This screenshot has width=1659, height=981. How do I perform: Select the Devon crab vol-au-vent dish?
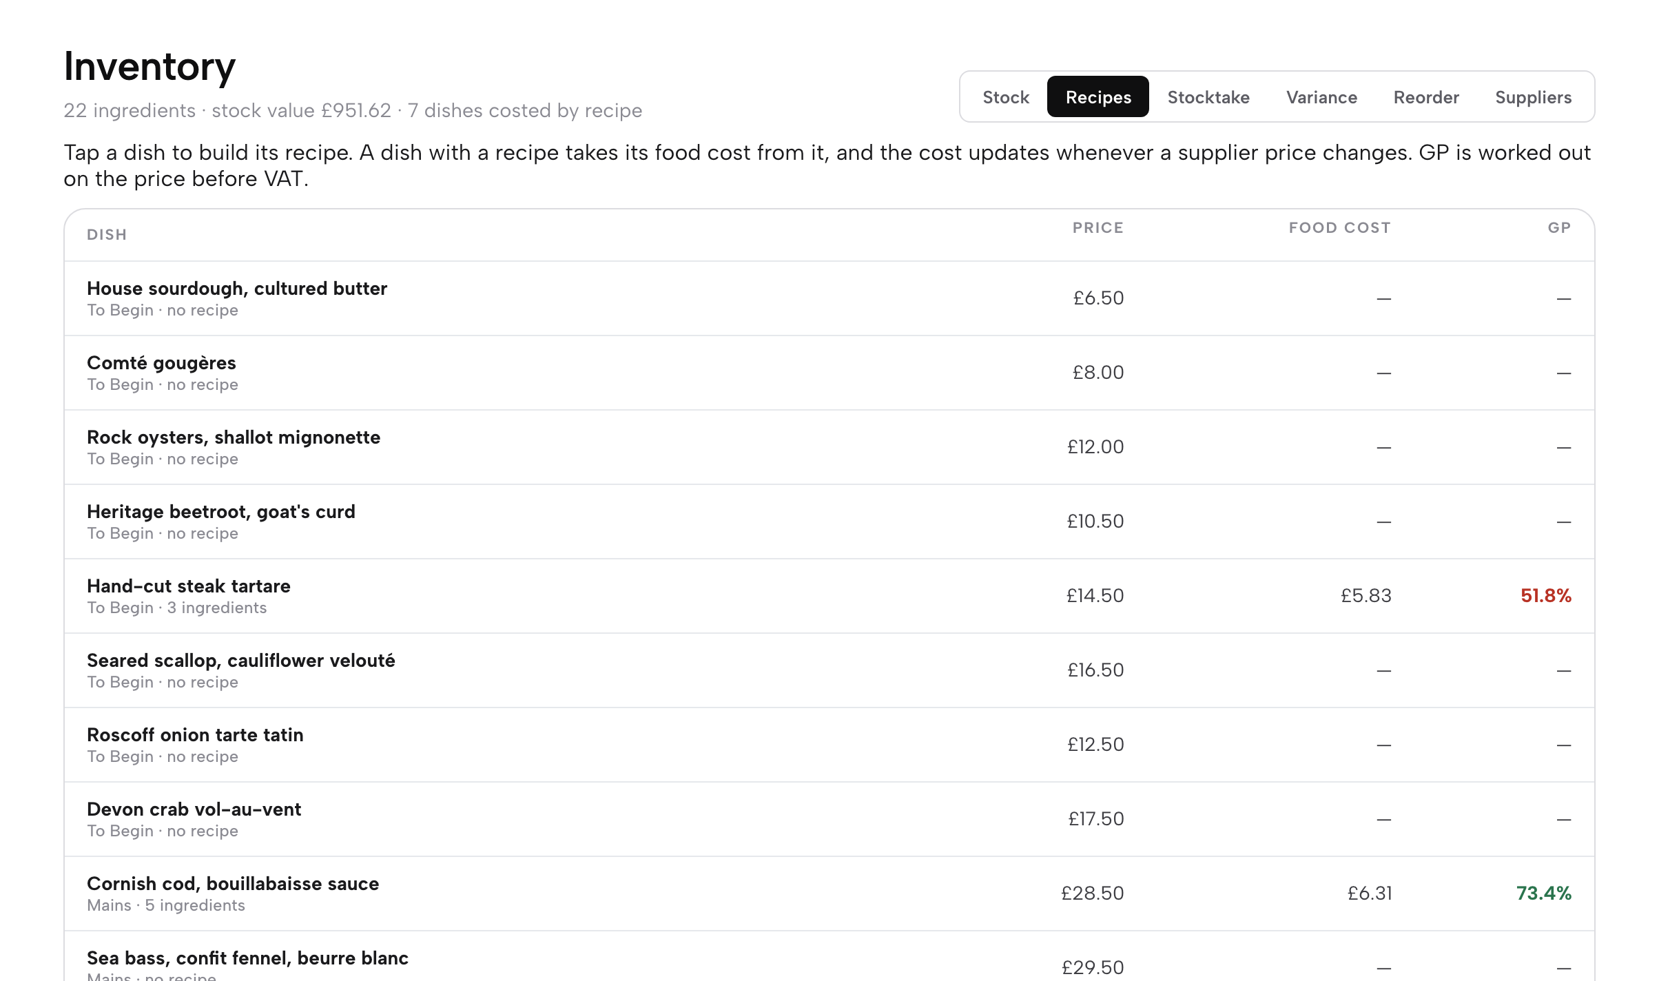(829, 819)
